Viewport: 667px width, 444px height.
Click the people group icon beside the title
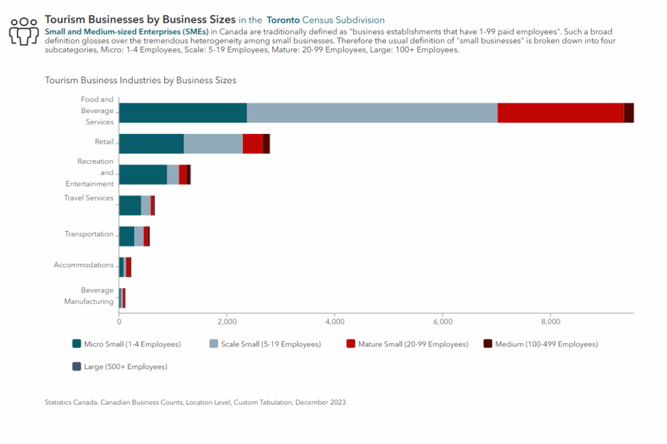(x=24, y=31)
